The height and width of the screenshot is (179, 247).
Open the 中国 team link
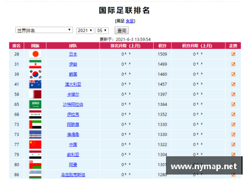(x=73, y=145)
